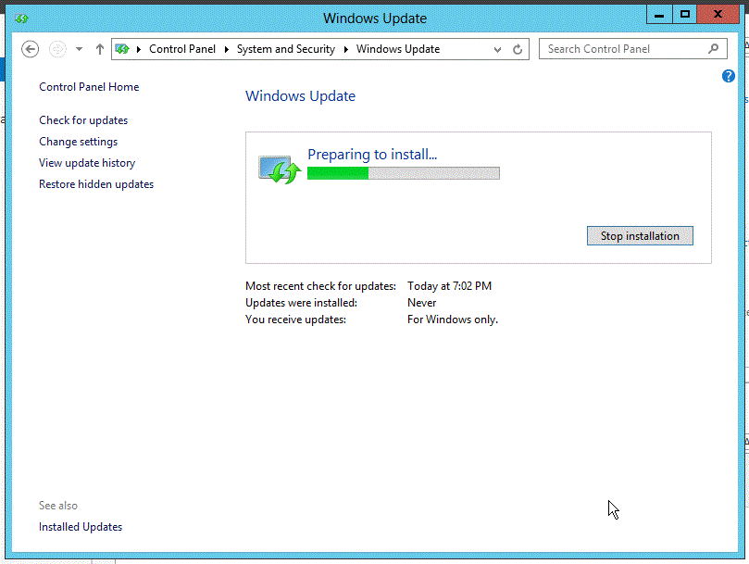The image size is (749, 564).
Task: Open the recent pages dropdown beside the forward arrow
Action: [78, 48]
